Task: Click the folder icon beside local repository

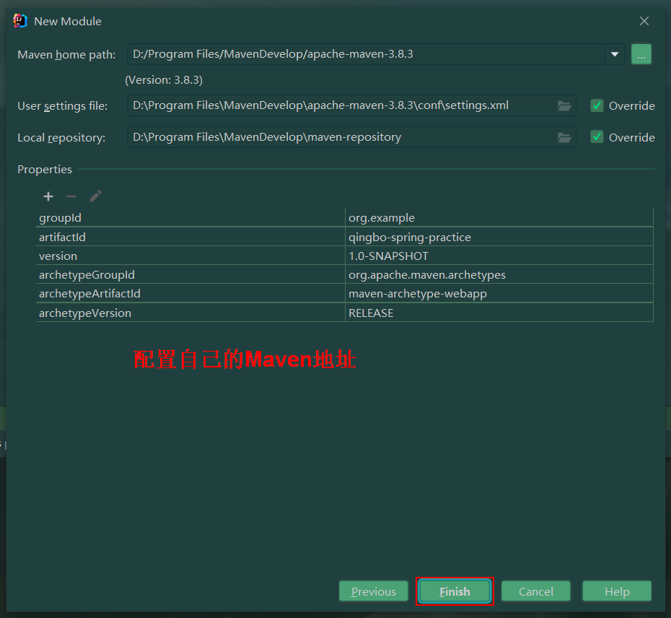Action: (x=563, y=137)
